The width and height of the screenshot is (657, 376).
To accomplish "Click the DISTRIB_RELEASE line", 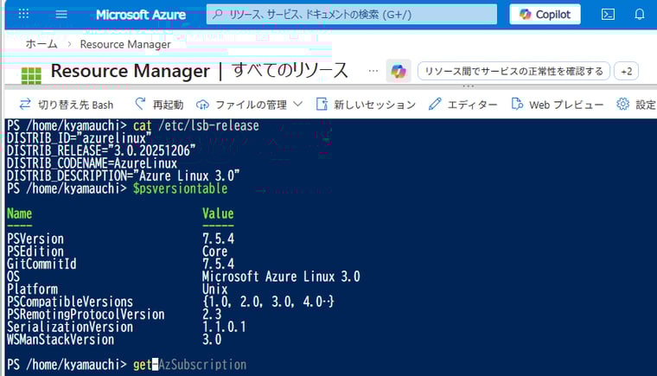I will pyautogui.click(x=101, y=151).
